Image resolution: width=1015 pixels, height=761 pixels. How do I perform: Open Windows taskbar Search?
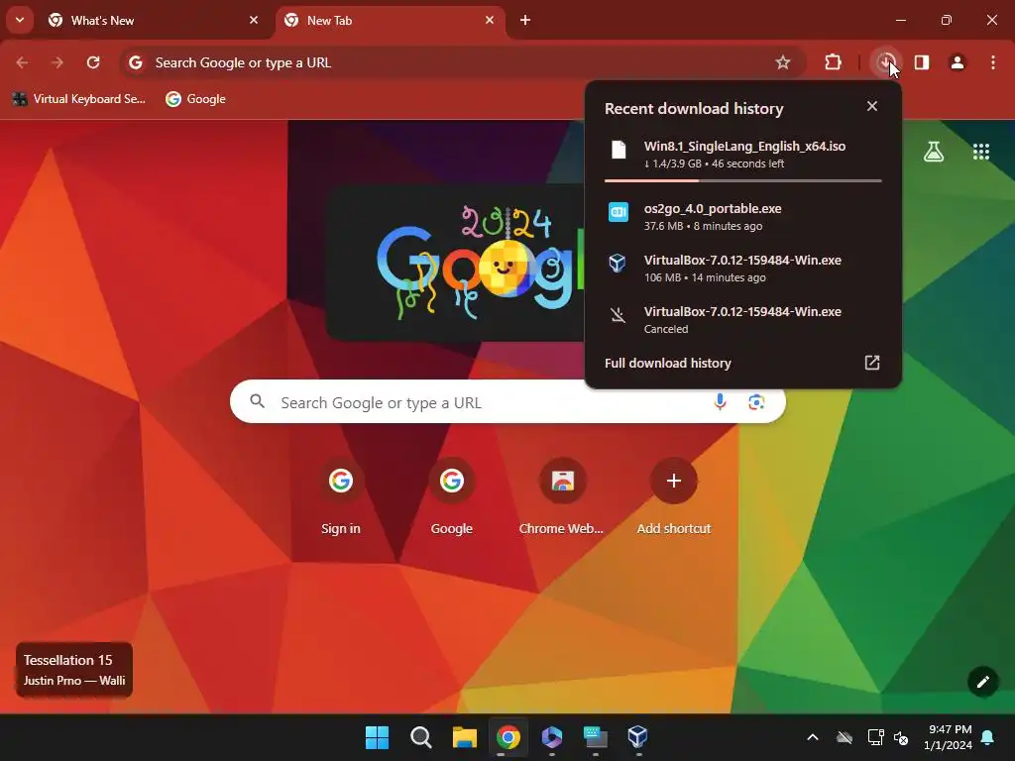(x=420, y=737)
